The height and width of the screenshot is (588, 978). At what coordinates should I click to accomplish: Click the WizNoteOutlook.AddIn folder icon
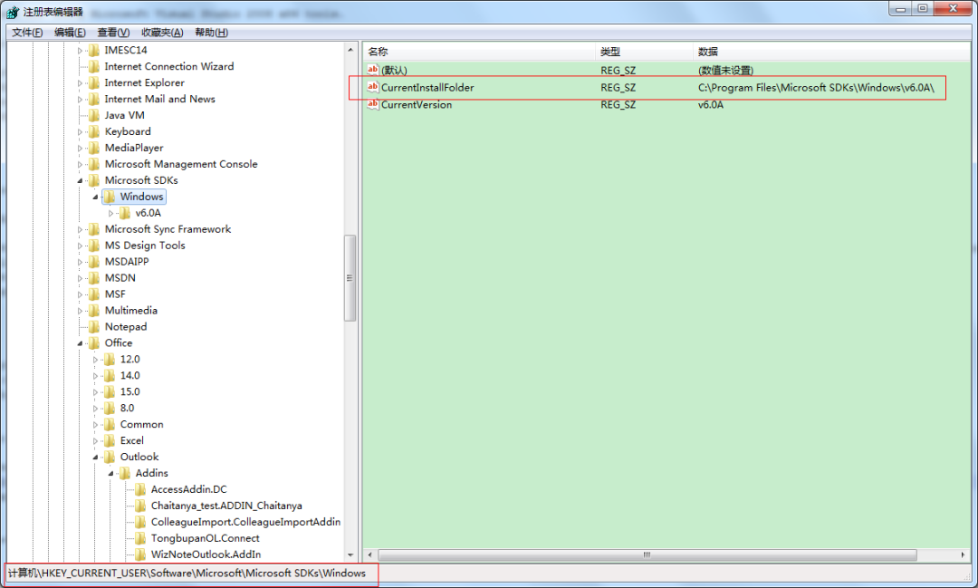(140, 554)
